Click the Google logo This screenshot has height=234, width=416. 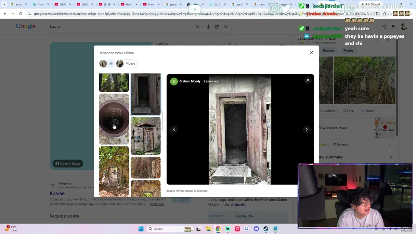pyautogui.click(x=26, y=26)
